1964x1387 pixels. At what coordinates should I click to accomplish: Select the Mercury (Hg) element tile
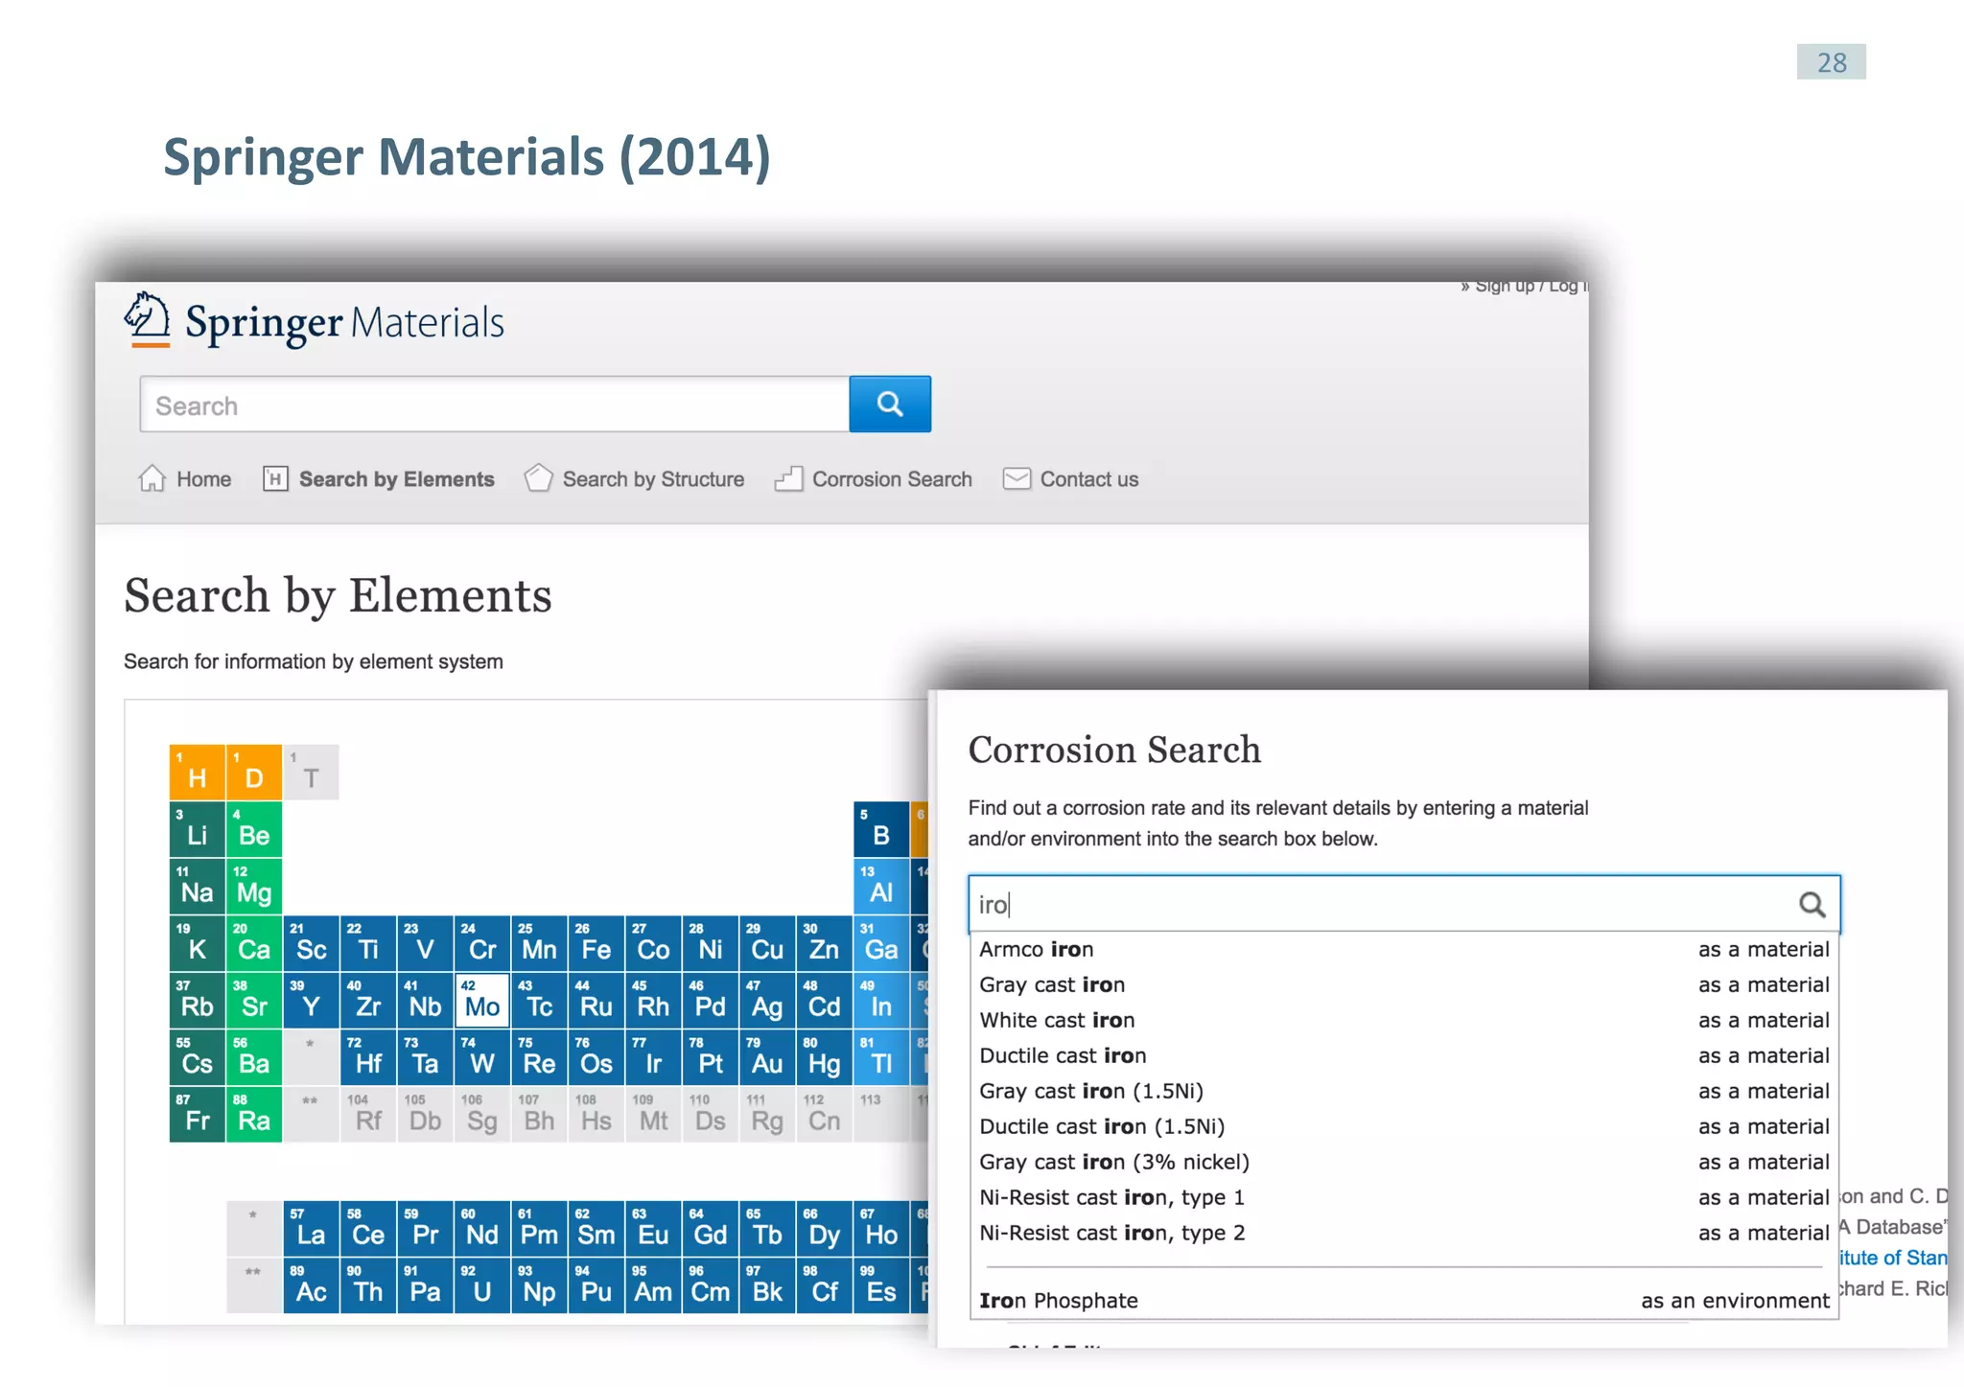point(824,1057)
